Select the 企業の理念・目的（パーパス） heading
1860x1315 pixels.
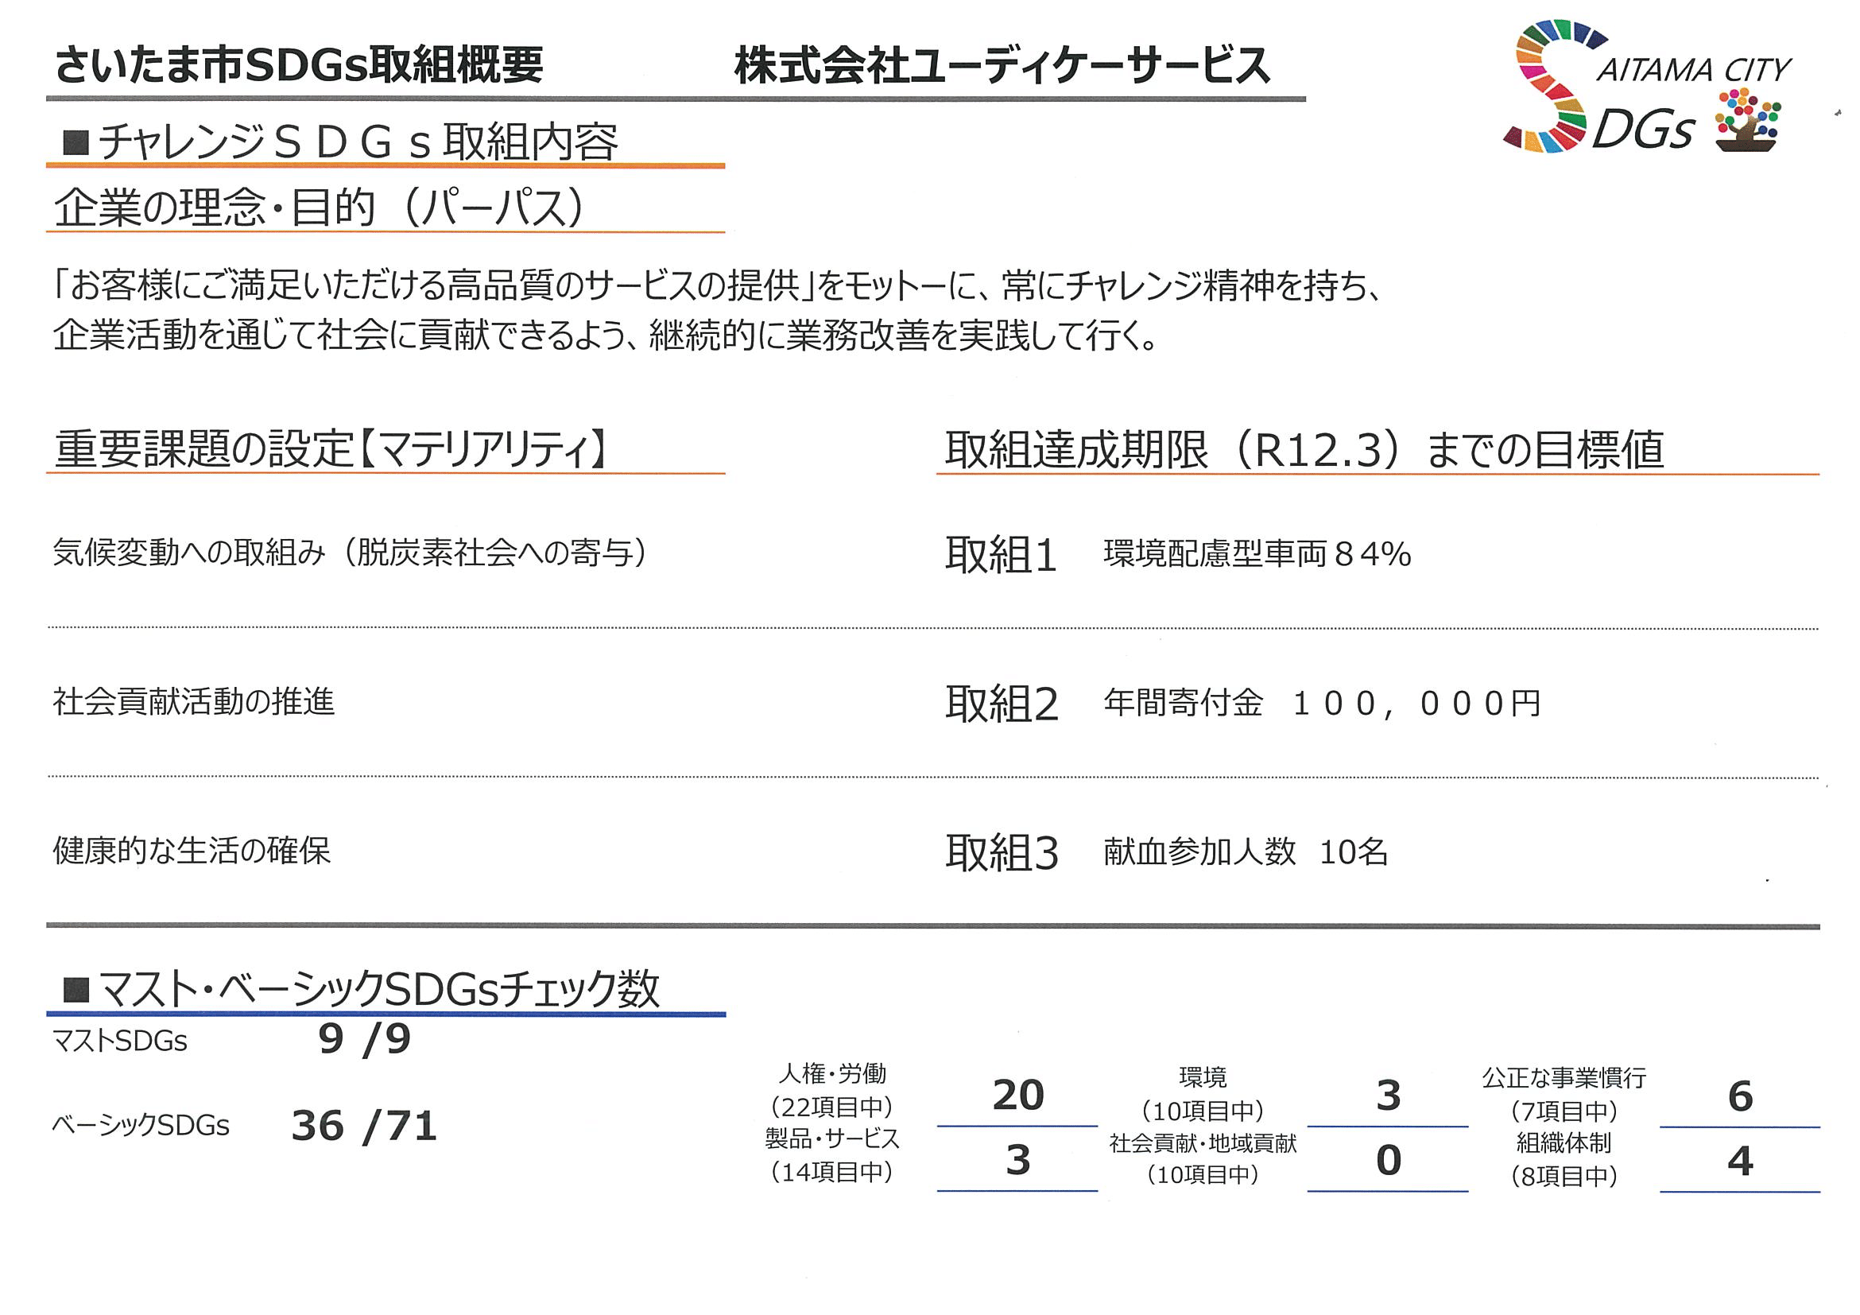318,208
